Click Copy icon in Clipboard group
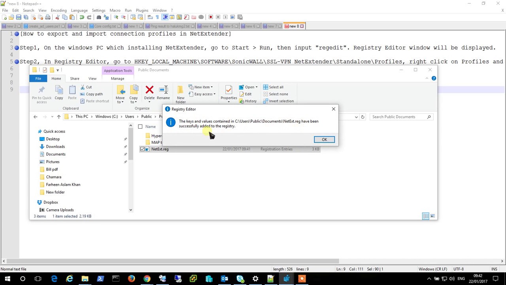The width and height of the screenshot is (506, 285). pos(59,90)
